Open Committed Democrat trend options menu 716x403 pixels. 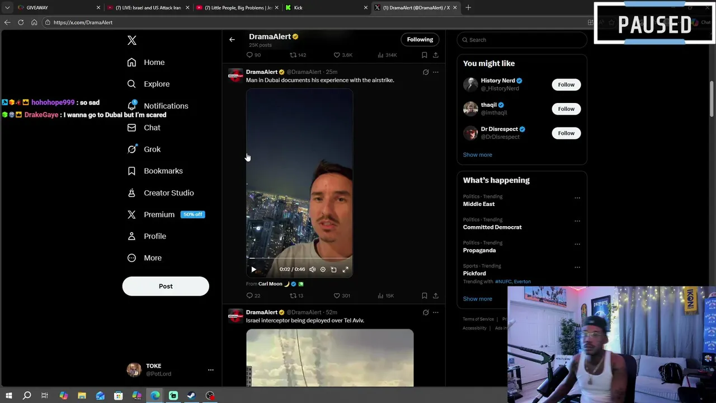pos(577,221)
